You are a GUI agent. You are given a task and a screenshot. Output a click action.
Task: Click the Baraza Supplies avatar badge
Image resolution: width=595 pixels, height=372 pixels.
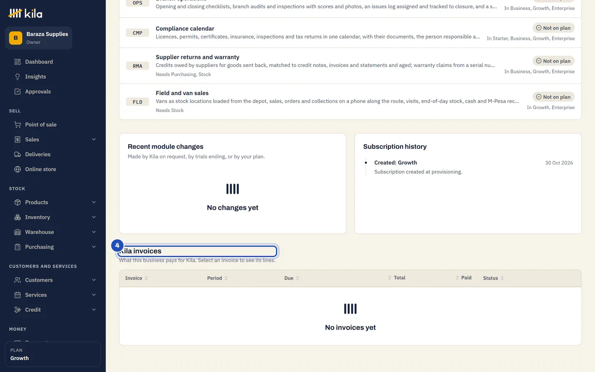tap(16, 38)
